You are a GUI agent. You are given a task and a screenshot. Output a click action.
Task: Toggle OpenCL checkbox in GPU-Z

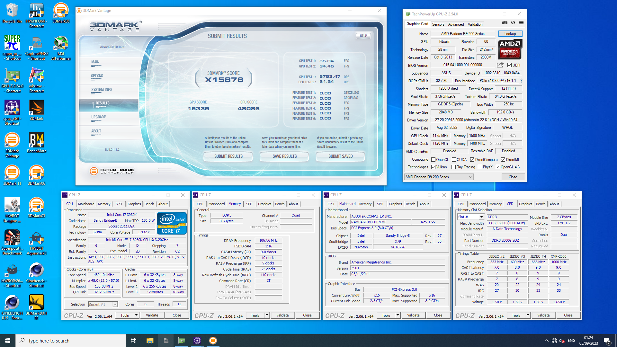[433, 160]
